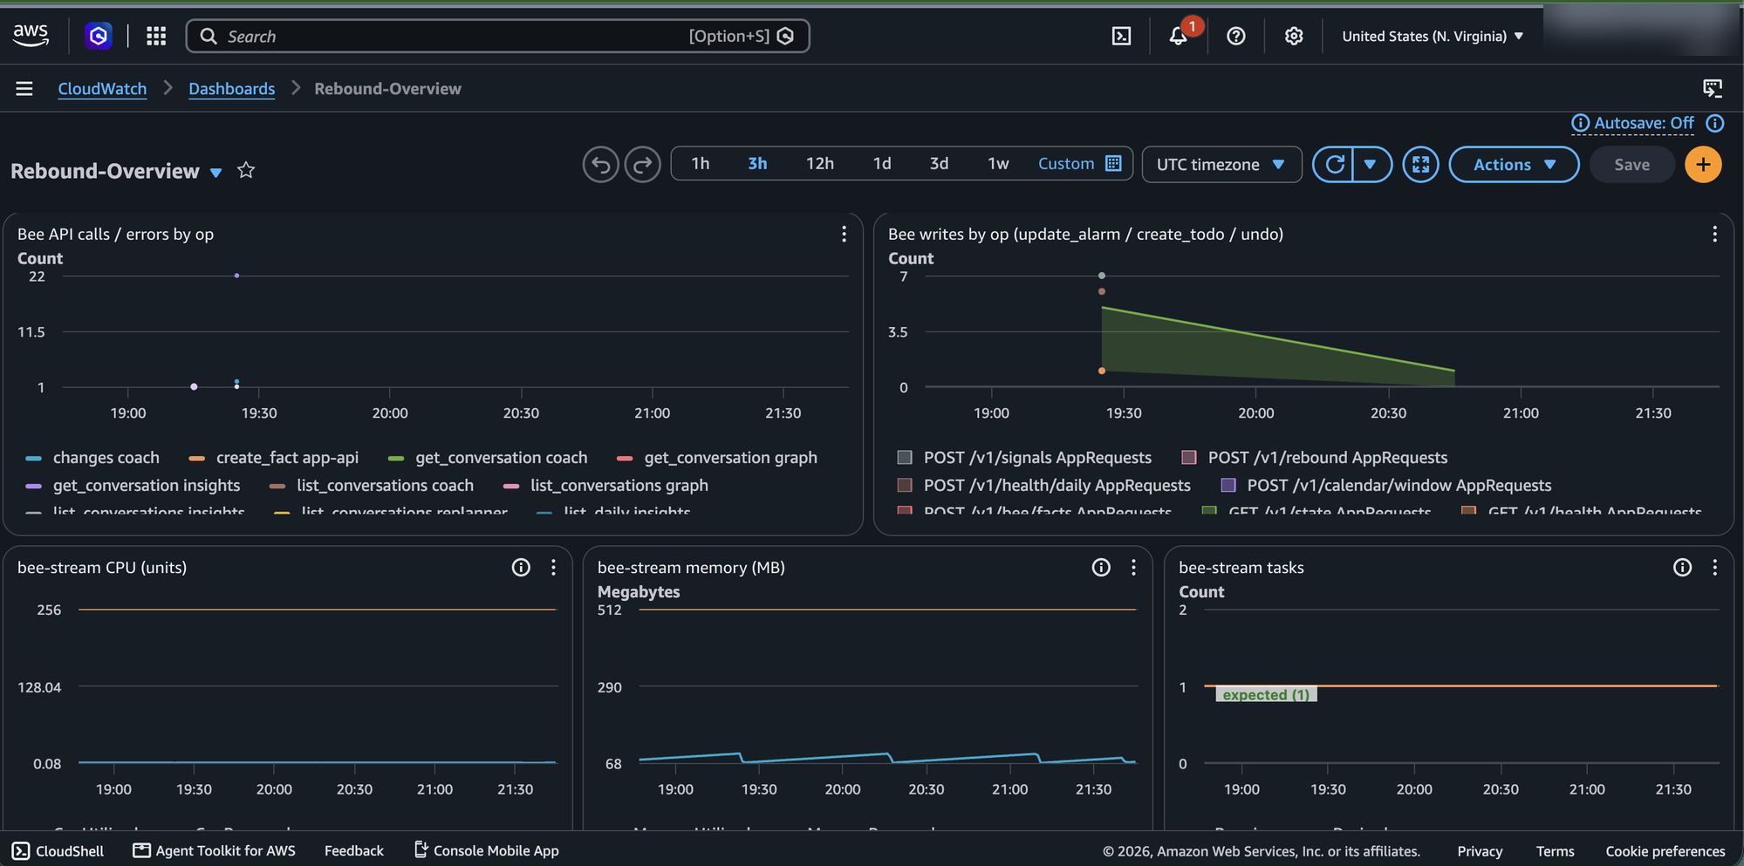Show info for bee-stream memory widget
The width and height of the screenshot is (1744, 866).
1101,567
